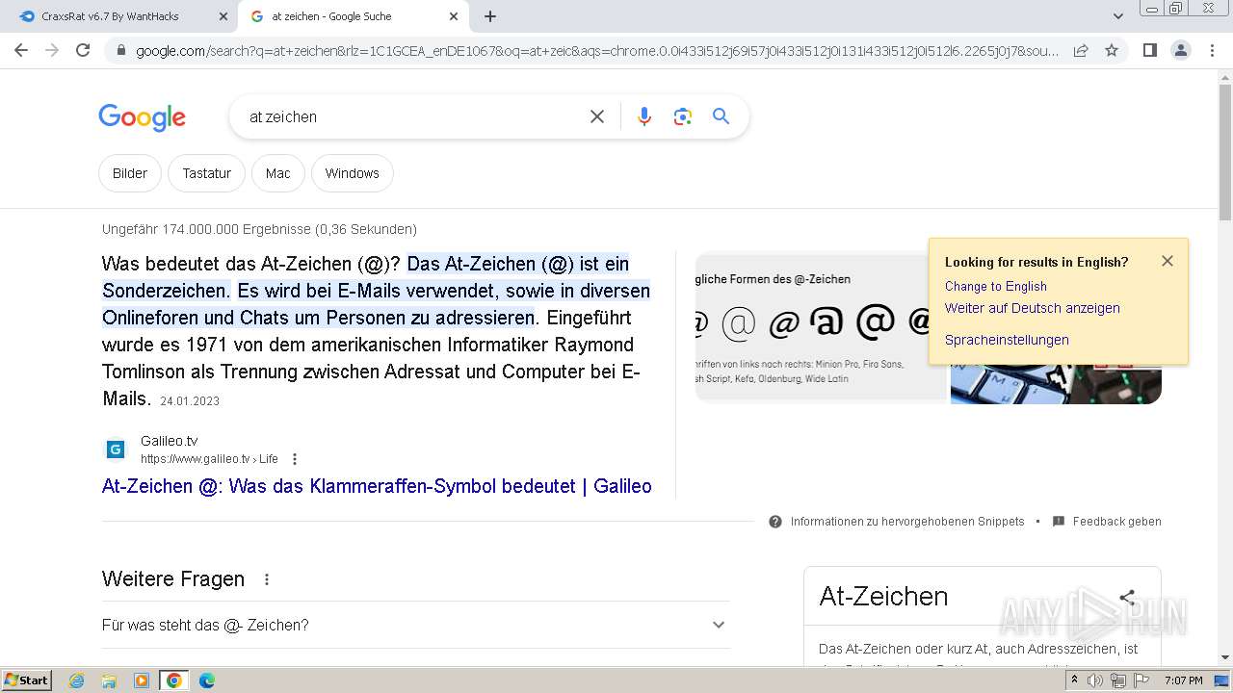Open the Windows Start menu
This screenshot has width=1233, height=693.
(26, 680)
